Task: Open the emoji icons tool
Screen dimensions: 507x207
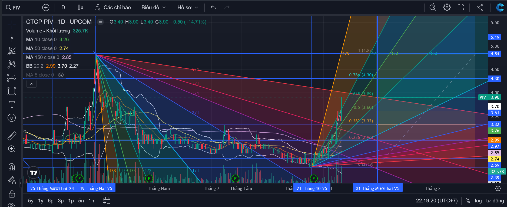Action: [x=12, y=118]
